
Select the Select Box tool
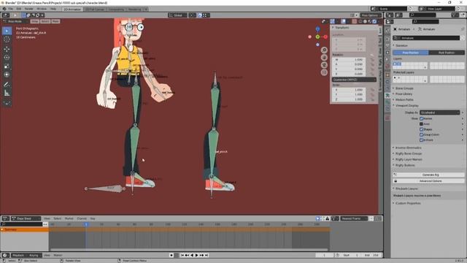click(7, 31)
